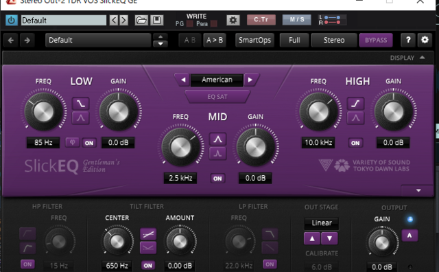Toggle PG write checkbox
Viewport: 439px width, 272px height.
pos(189,24)
